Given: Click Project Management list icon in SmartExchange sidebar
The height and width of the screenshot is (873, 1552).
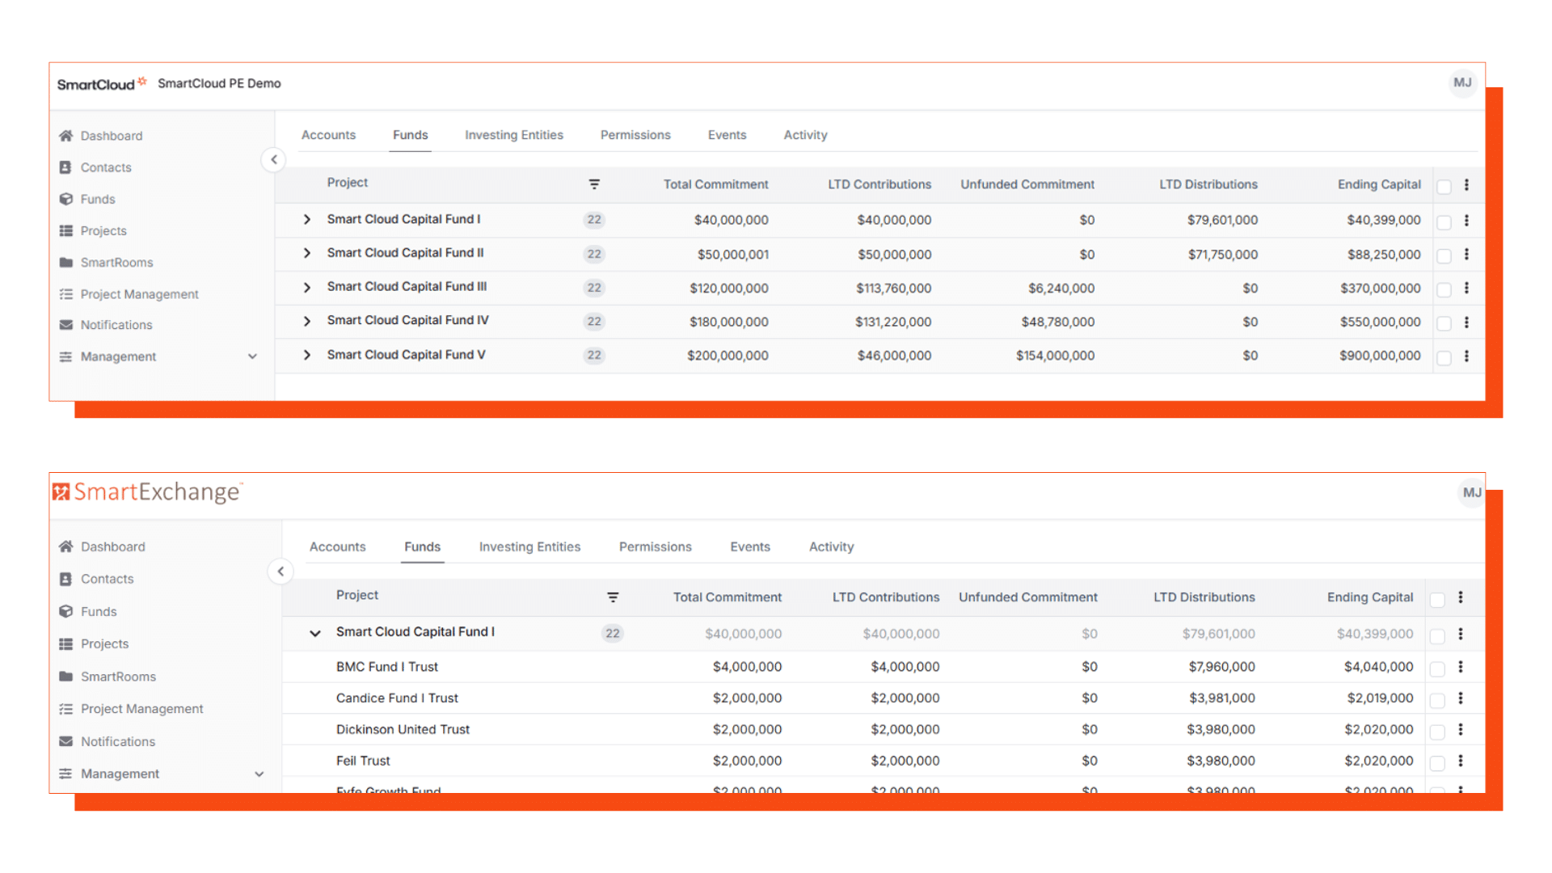Looking at the screenshot, I should click(x=66, y=709).
